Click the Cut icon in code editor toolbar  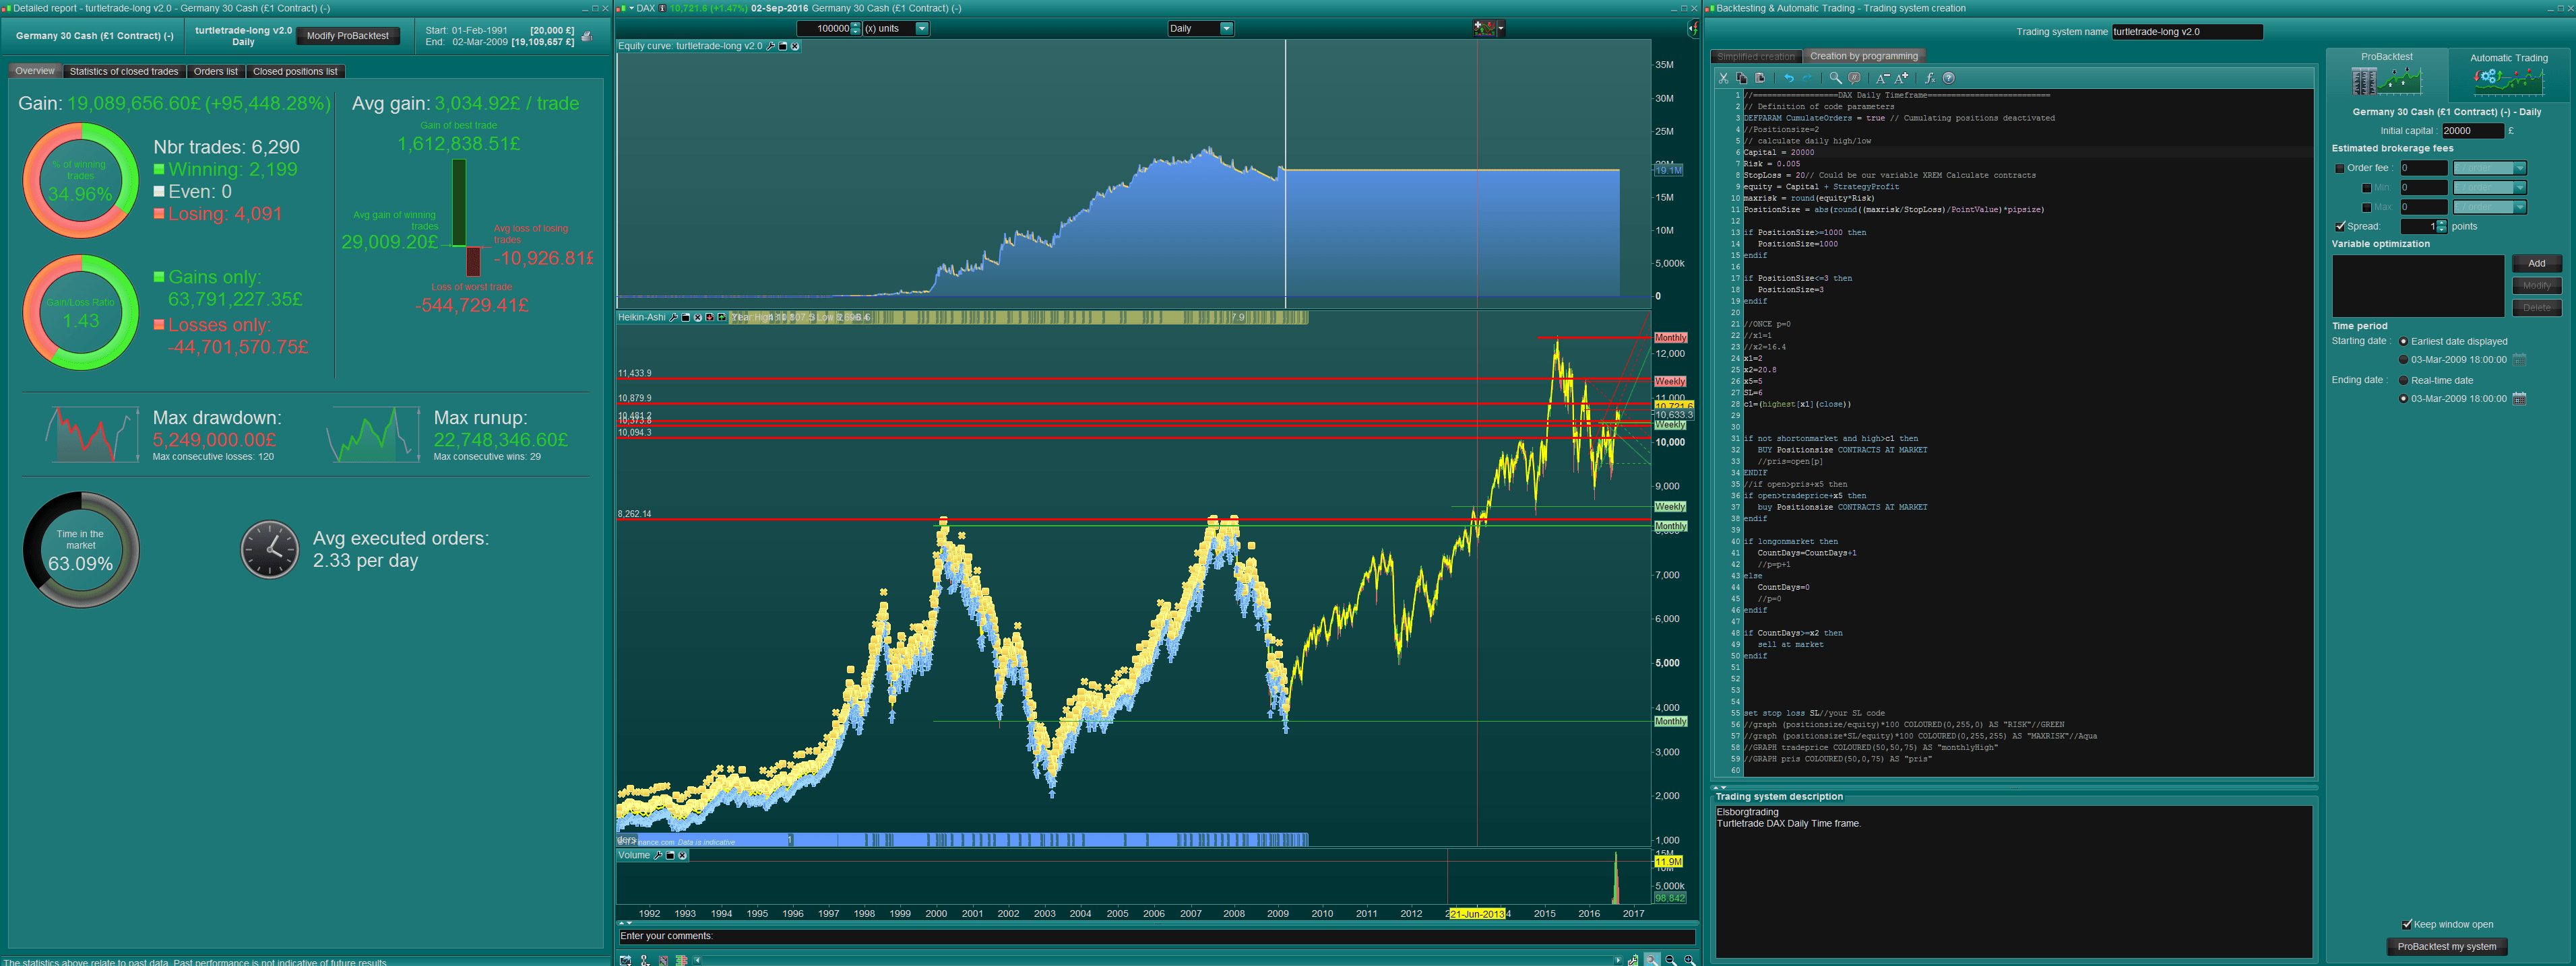click(1723, 78)
